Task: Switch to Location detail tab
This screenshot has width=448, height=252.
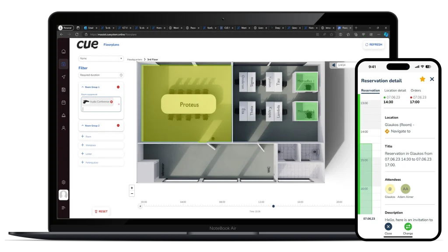Action: pos(395,91)
